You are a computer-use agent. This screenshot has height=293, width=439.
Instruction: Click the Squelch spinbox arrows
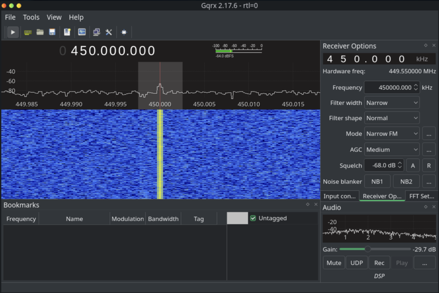[x=400, y=166]
